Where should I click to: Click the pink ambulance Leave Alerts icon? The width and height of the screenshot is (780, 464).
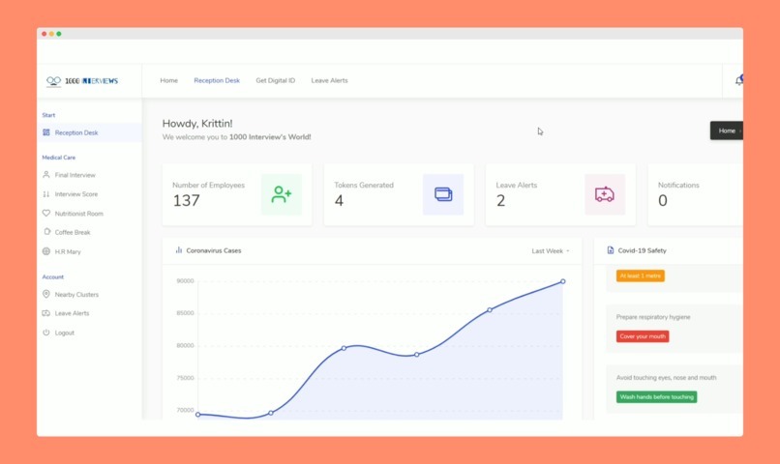click(x=605, y=194)
